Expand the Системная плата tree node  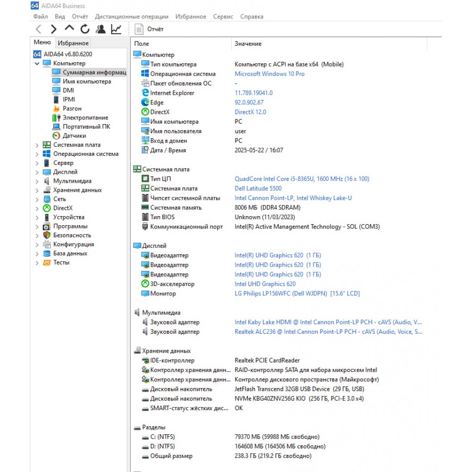point(37,145)
